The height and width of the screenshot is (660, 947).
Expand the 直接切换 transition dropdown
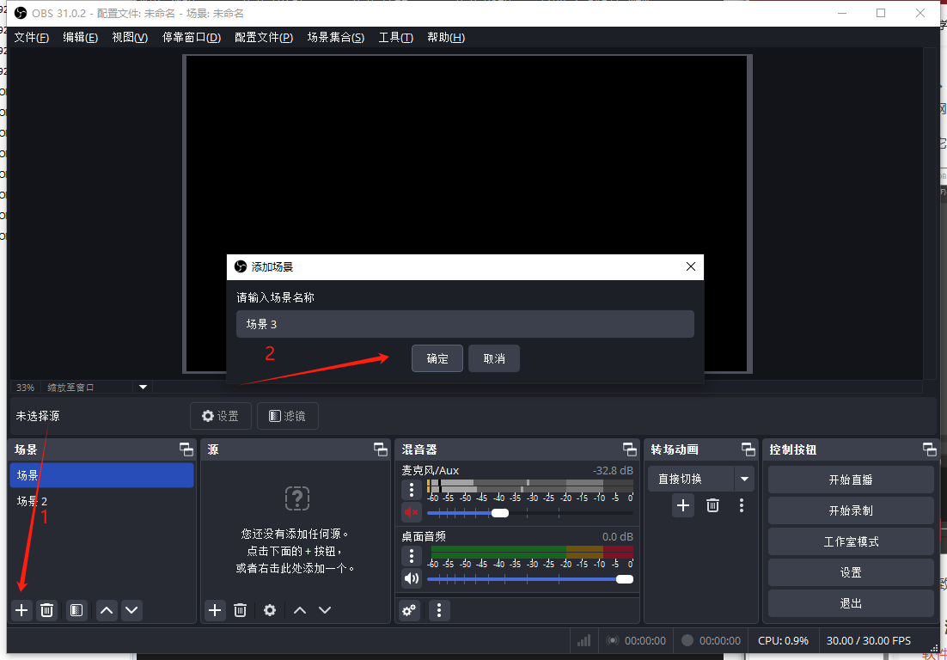click(x=744, y=479)
